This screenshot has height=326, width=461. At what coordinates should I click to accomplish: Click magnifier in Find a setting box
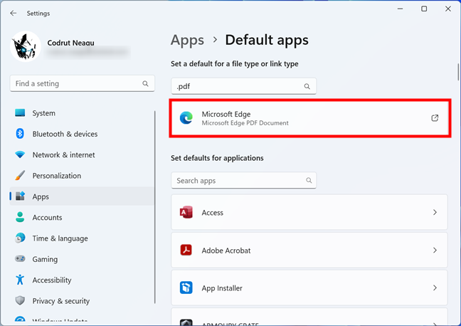pos(146,84)
